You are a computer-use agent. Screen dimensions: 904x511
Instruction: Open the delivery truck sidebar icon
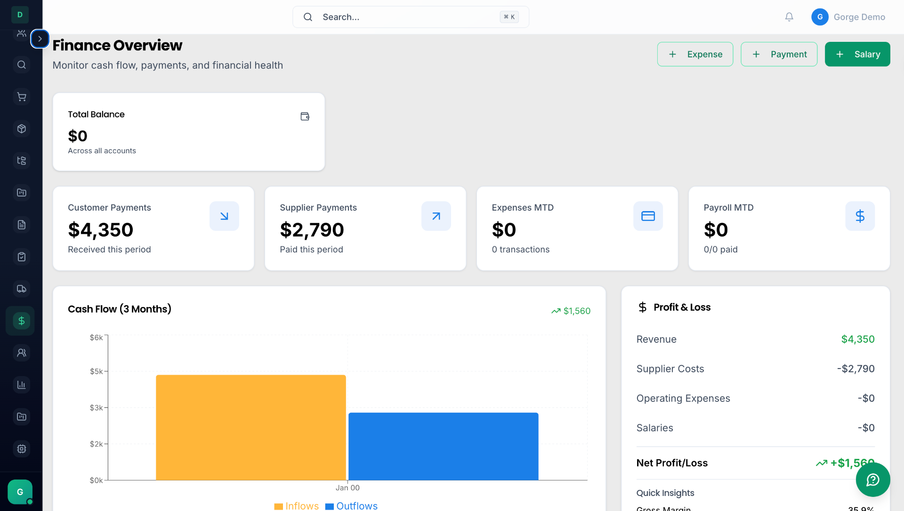click(x=22, y=289)
